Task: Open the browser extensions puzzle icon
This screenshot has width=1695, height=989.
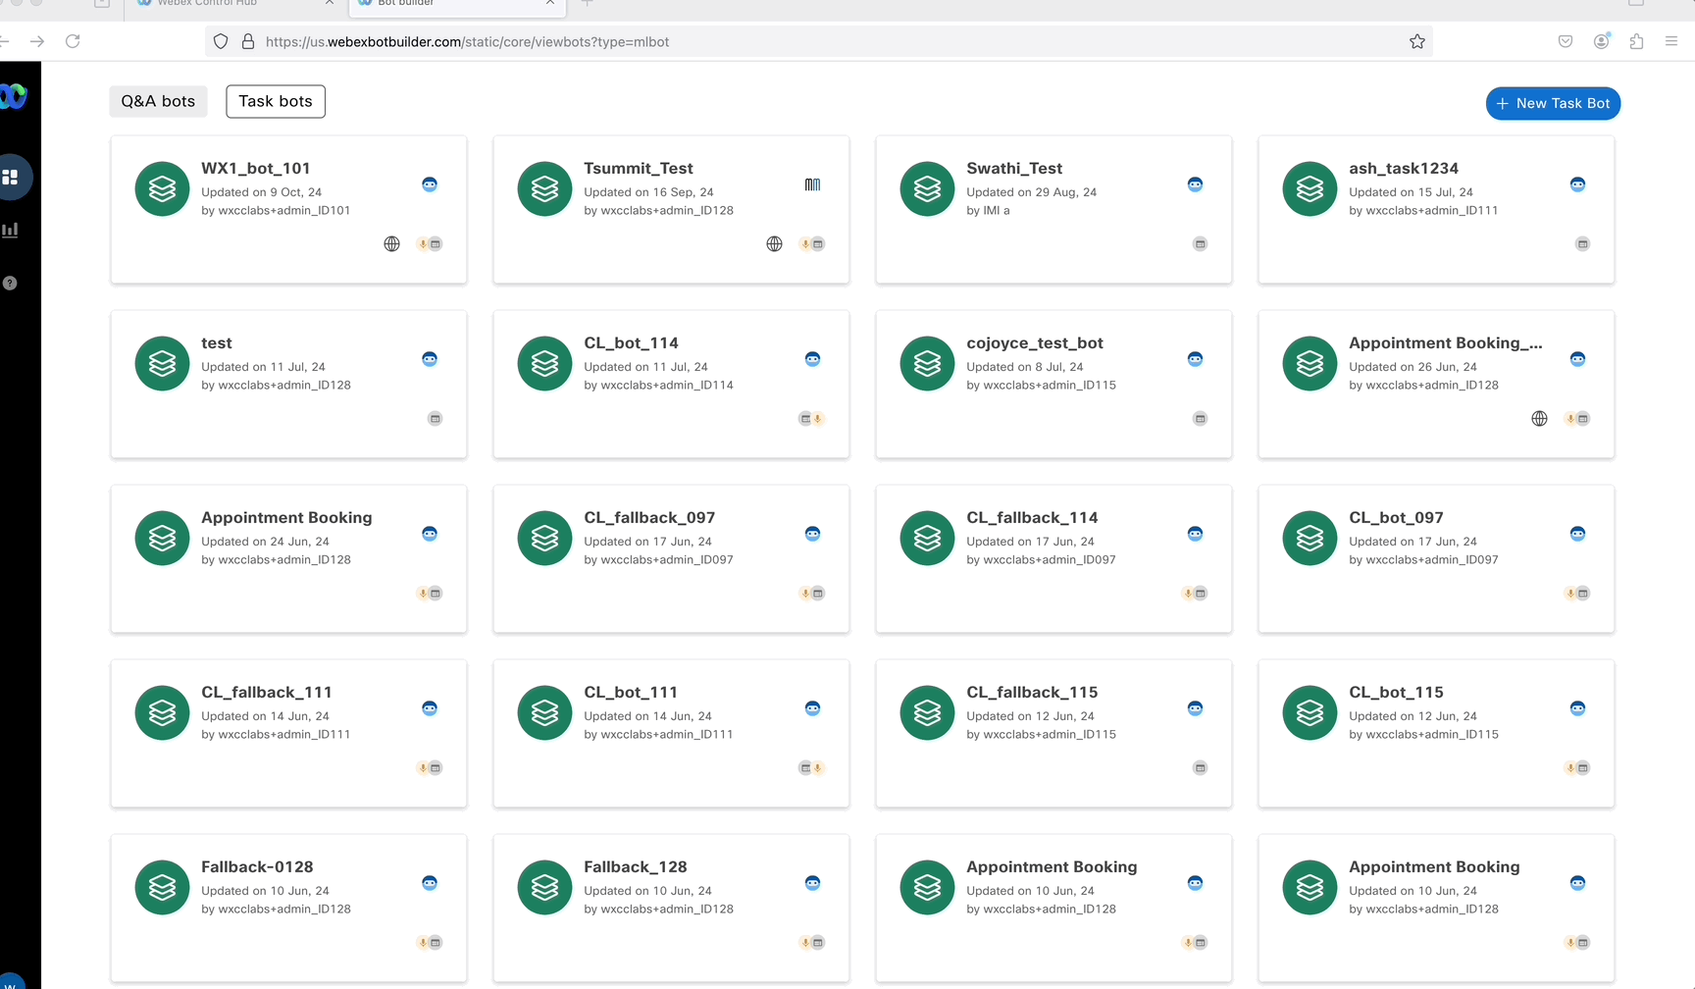Action: pyautogui.click(x=1636, y=41)
